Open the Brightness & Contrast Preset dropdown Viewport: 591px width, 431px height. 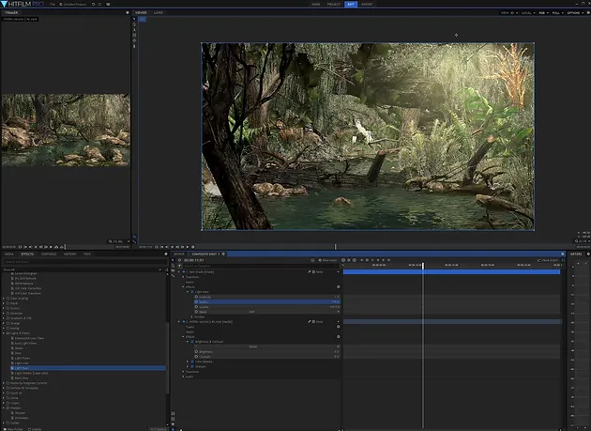(x=266, y=346)
